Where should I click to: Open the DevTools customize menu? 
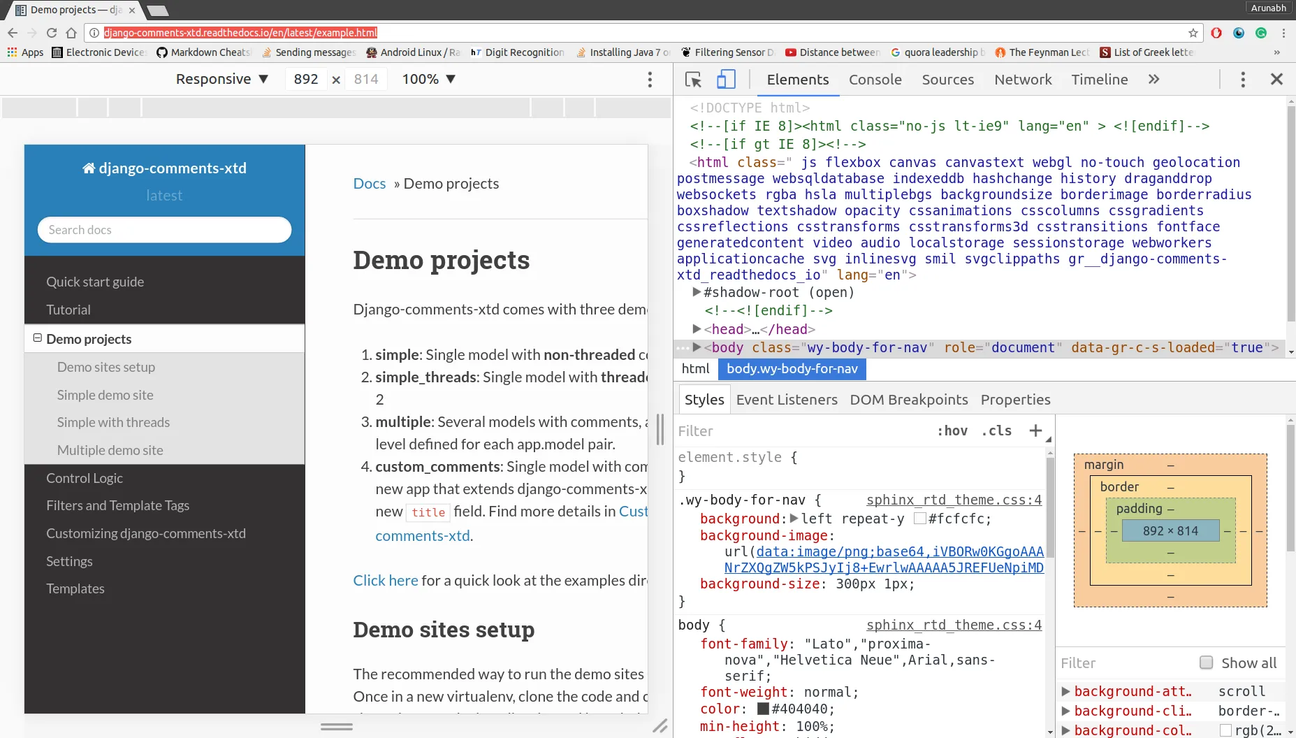click(x=1243, y=80)
